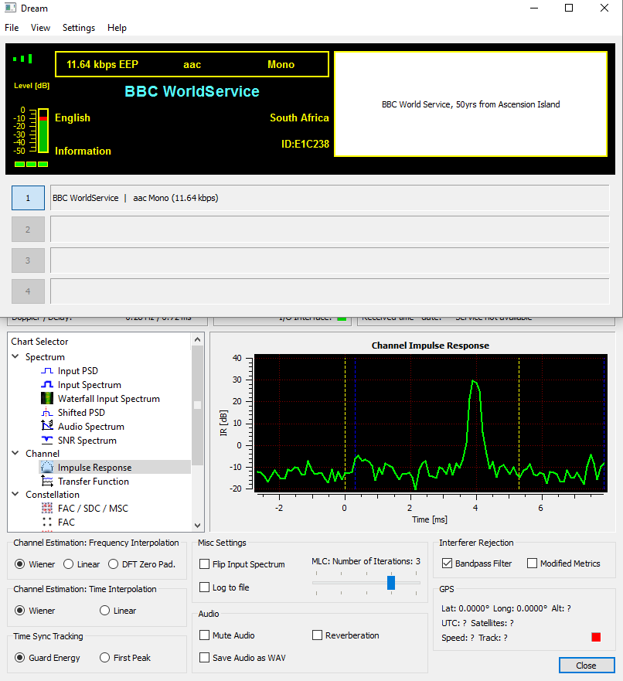The height and width of the screenshot is (681, 623).
Task: Click chart selector scroll up arrow
Action: 198,339
